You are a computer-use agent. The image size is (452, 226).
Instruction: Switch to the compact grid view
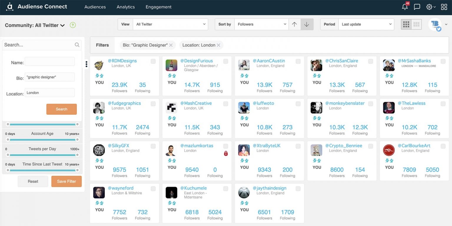(416, 24)
